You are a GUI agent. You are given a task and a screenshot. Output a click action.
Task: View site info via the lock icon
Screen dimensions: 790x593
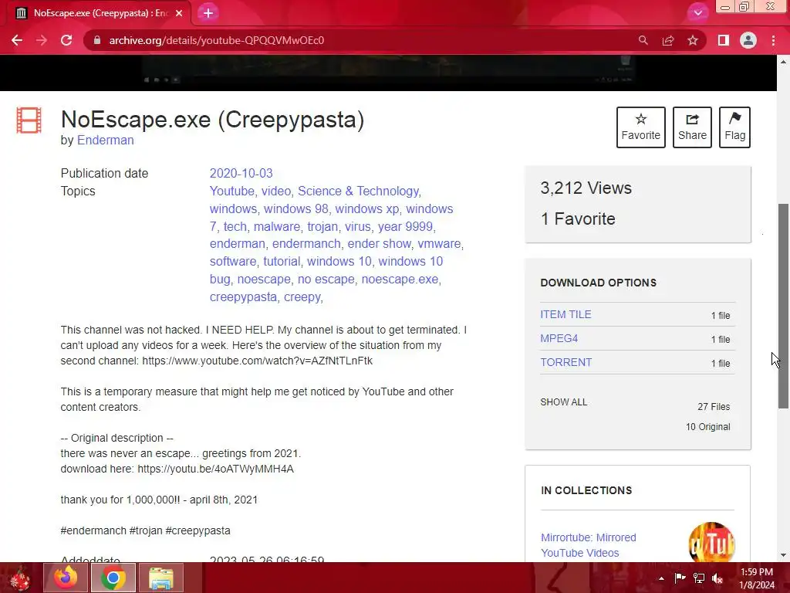click(x=97, y=40)
